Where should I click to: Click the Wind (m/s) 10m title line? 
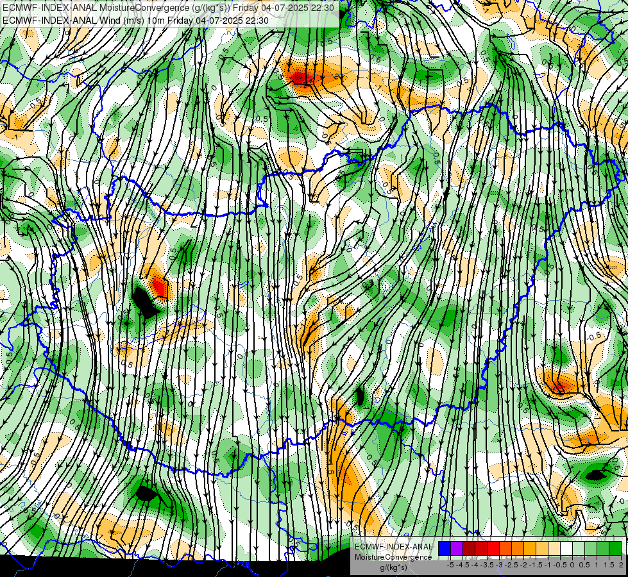(135, 21)
